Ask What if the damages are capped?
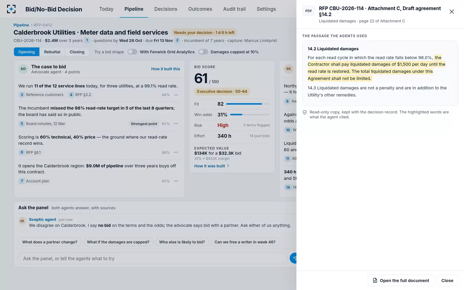This screenshot has width=464, height=290. [118, 242]
